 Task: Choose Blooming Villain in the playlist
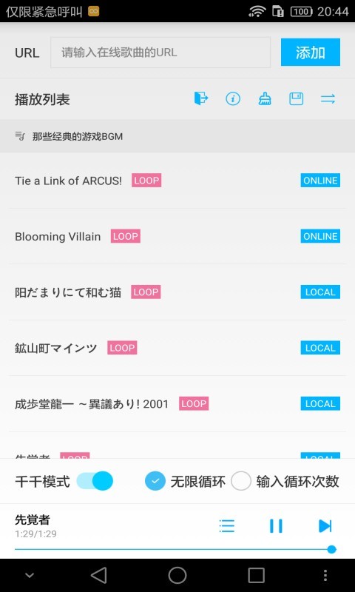[177, 236]
